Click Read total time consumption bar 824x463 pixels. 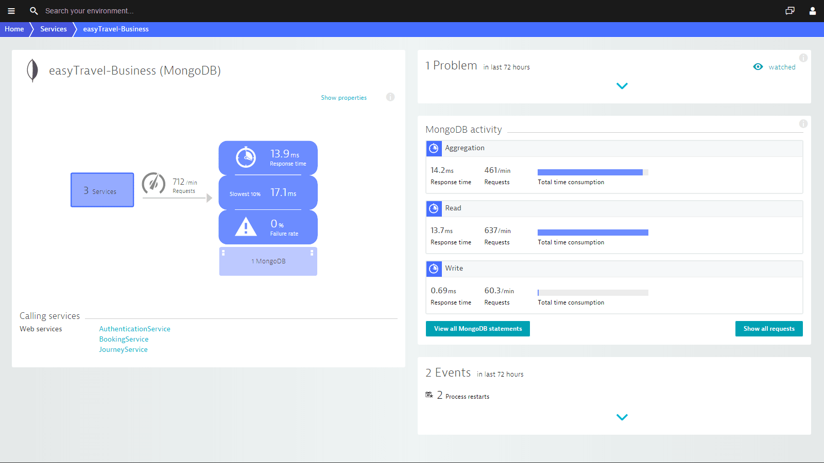593,233
